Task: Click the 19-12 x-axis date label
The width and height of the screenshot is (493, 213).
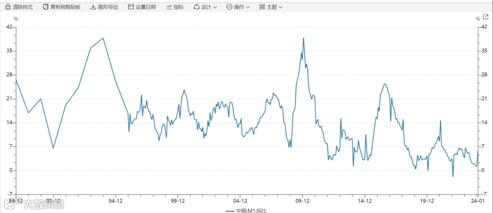Action: (x=427, y=200)
